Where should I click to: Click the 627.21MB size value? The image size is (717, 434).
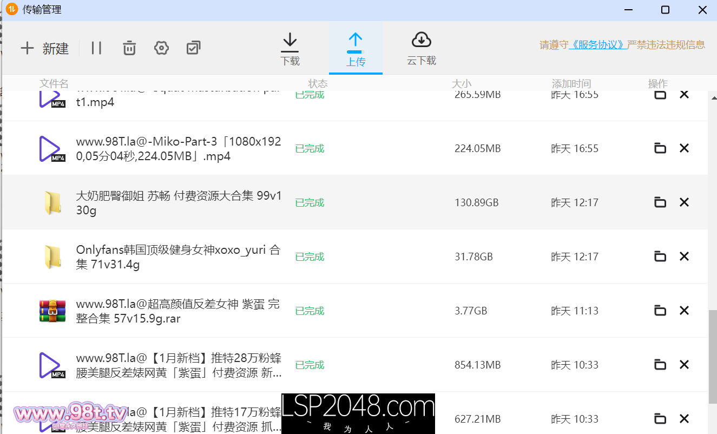pyautogui.click(x=478, y=419)
